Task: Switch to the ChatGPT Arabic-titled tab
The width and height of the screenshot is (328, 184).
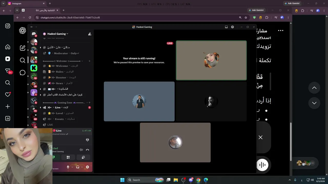Action: coord(40,10)
